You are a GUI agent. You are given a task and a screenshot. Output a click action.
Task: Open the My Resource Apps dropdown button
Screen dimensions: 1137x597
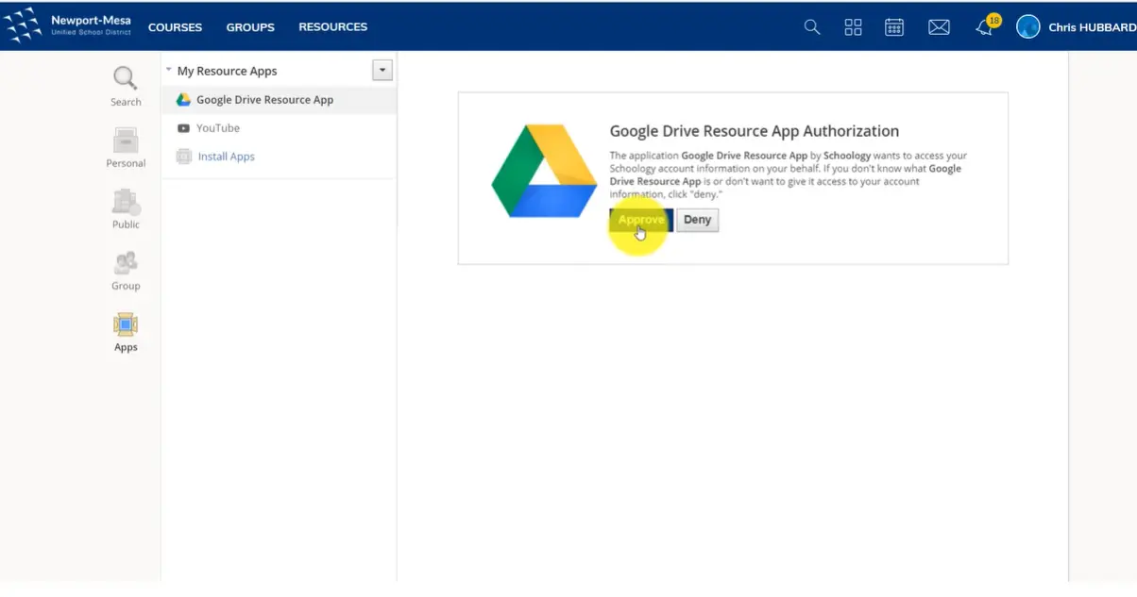click(382, 70)
